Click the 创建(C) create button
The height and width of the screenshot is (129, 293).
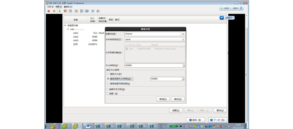176,110
